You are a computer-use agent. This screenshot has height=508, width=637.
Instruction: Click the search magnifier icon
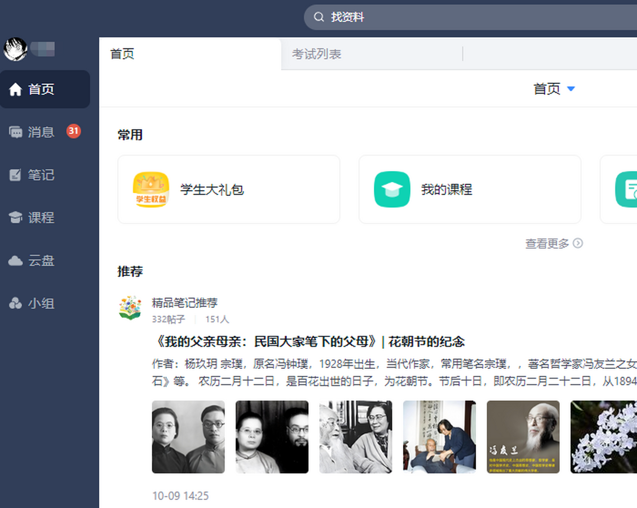319,17
